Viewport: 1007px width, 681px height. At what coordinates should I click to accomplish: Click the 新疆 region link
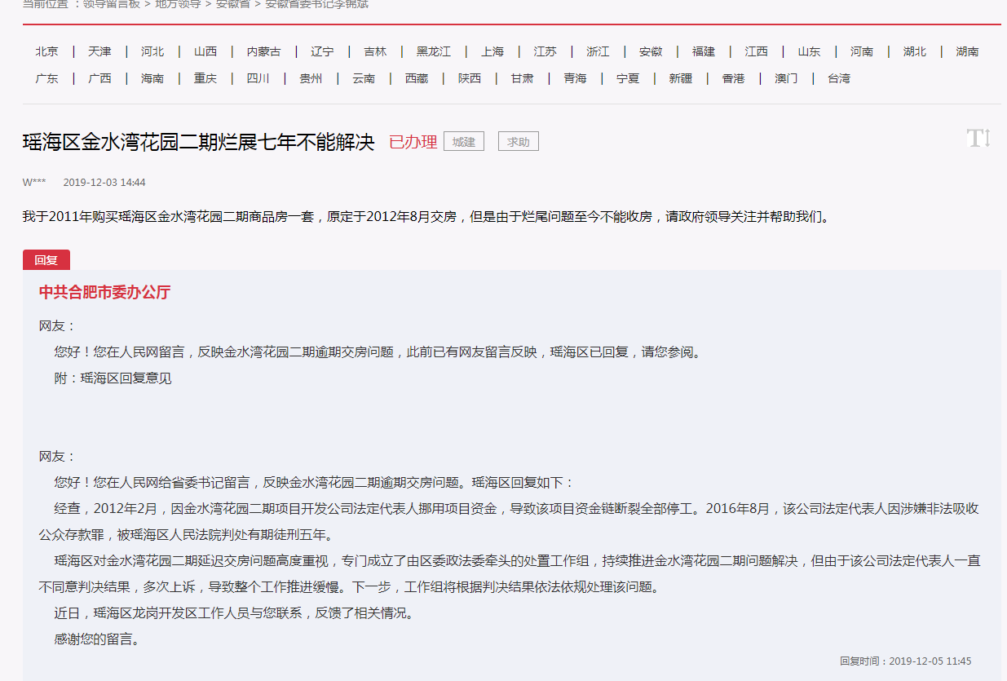680,78
